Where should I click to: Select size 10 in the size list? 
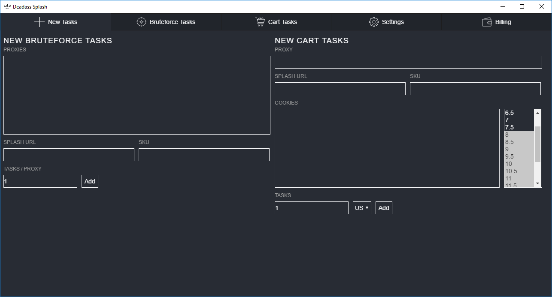tap(519, 164)
